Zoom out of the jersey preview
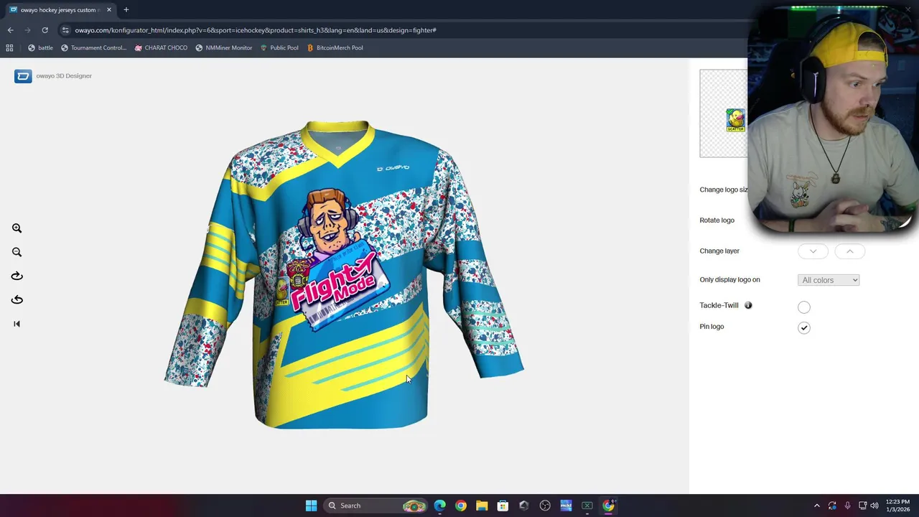The height and width of the screenshot is (517, 919). (17, 252)
